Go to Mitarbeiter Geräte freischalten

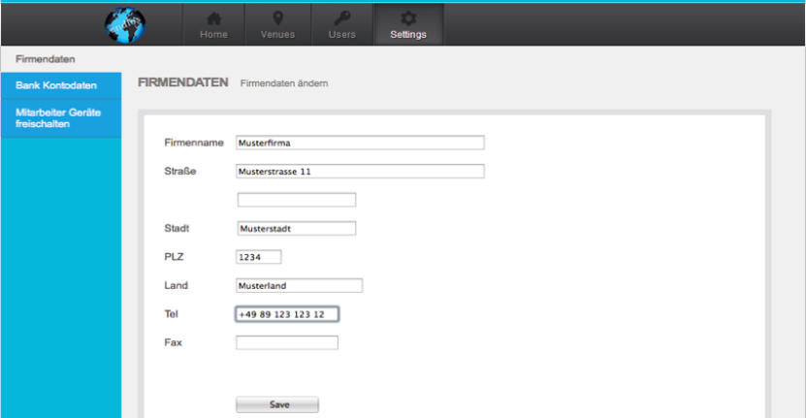point(60,117)
